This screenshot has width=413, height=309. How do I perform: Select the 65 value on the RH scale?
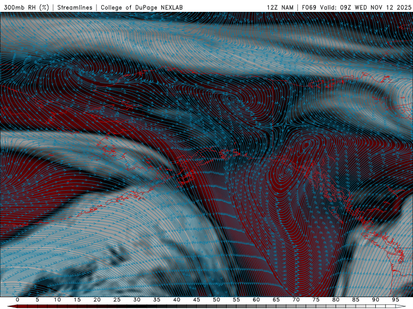[x=276, y=300]
